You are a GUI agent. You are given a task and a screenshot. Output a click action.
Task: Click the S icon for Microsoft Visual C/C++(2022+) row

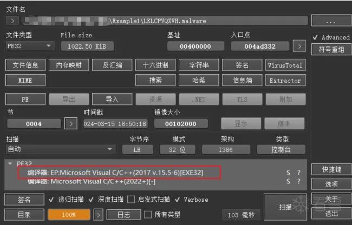pyautogui.click(x=288, y=181)
